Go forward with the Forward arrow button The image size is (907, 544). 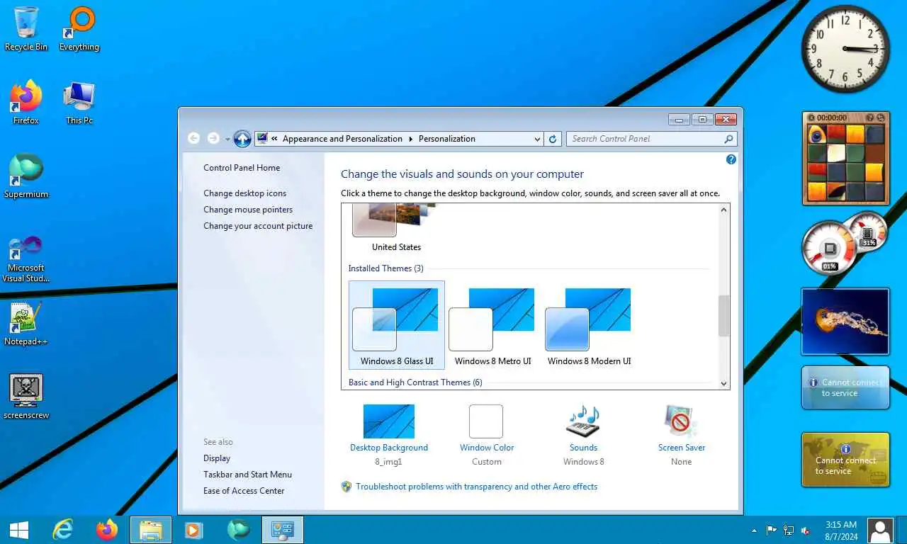[x=213, y=138]
